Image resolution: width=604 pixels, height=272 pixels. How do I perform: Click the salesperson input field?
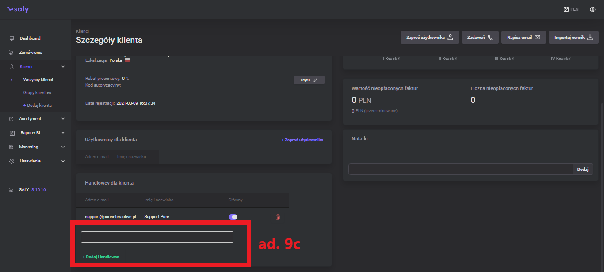pyautogui.click(x=157, y=237)
